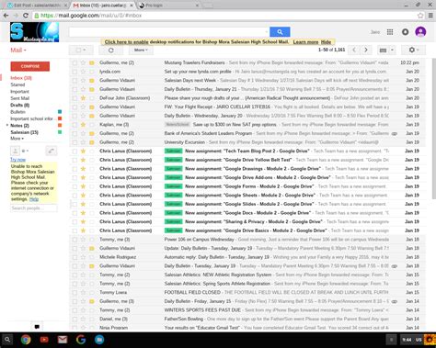
Task: Open Hangouts status dropdown
Action: 25,151
